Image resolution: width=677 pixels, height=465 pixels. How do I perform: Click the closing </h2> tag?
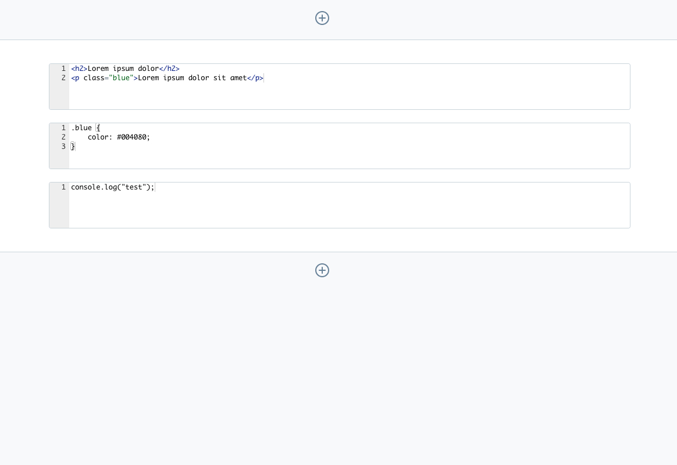(169, 69)
